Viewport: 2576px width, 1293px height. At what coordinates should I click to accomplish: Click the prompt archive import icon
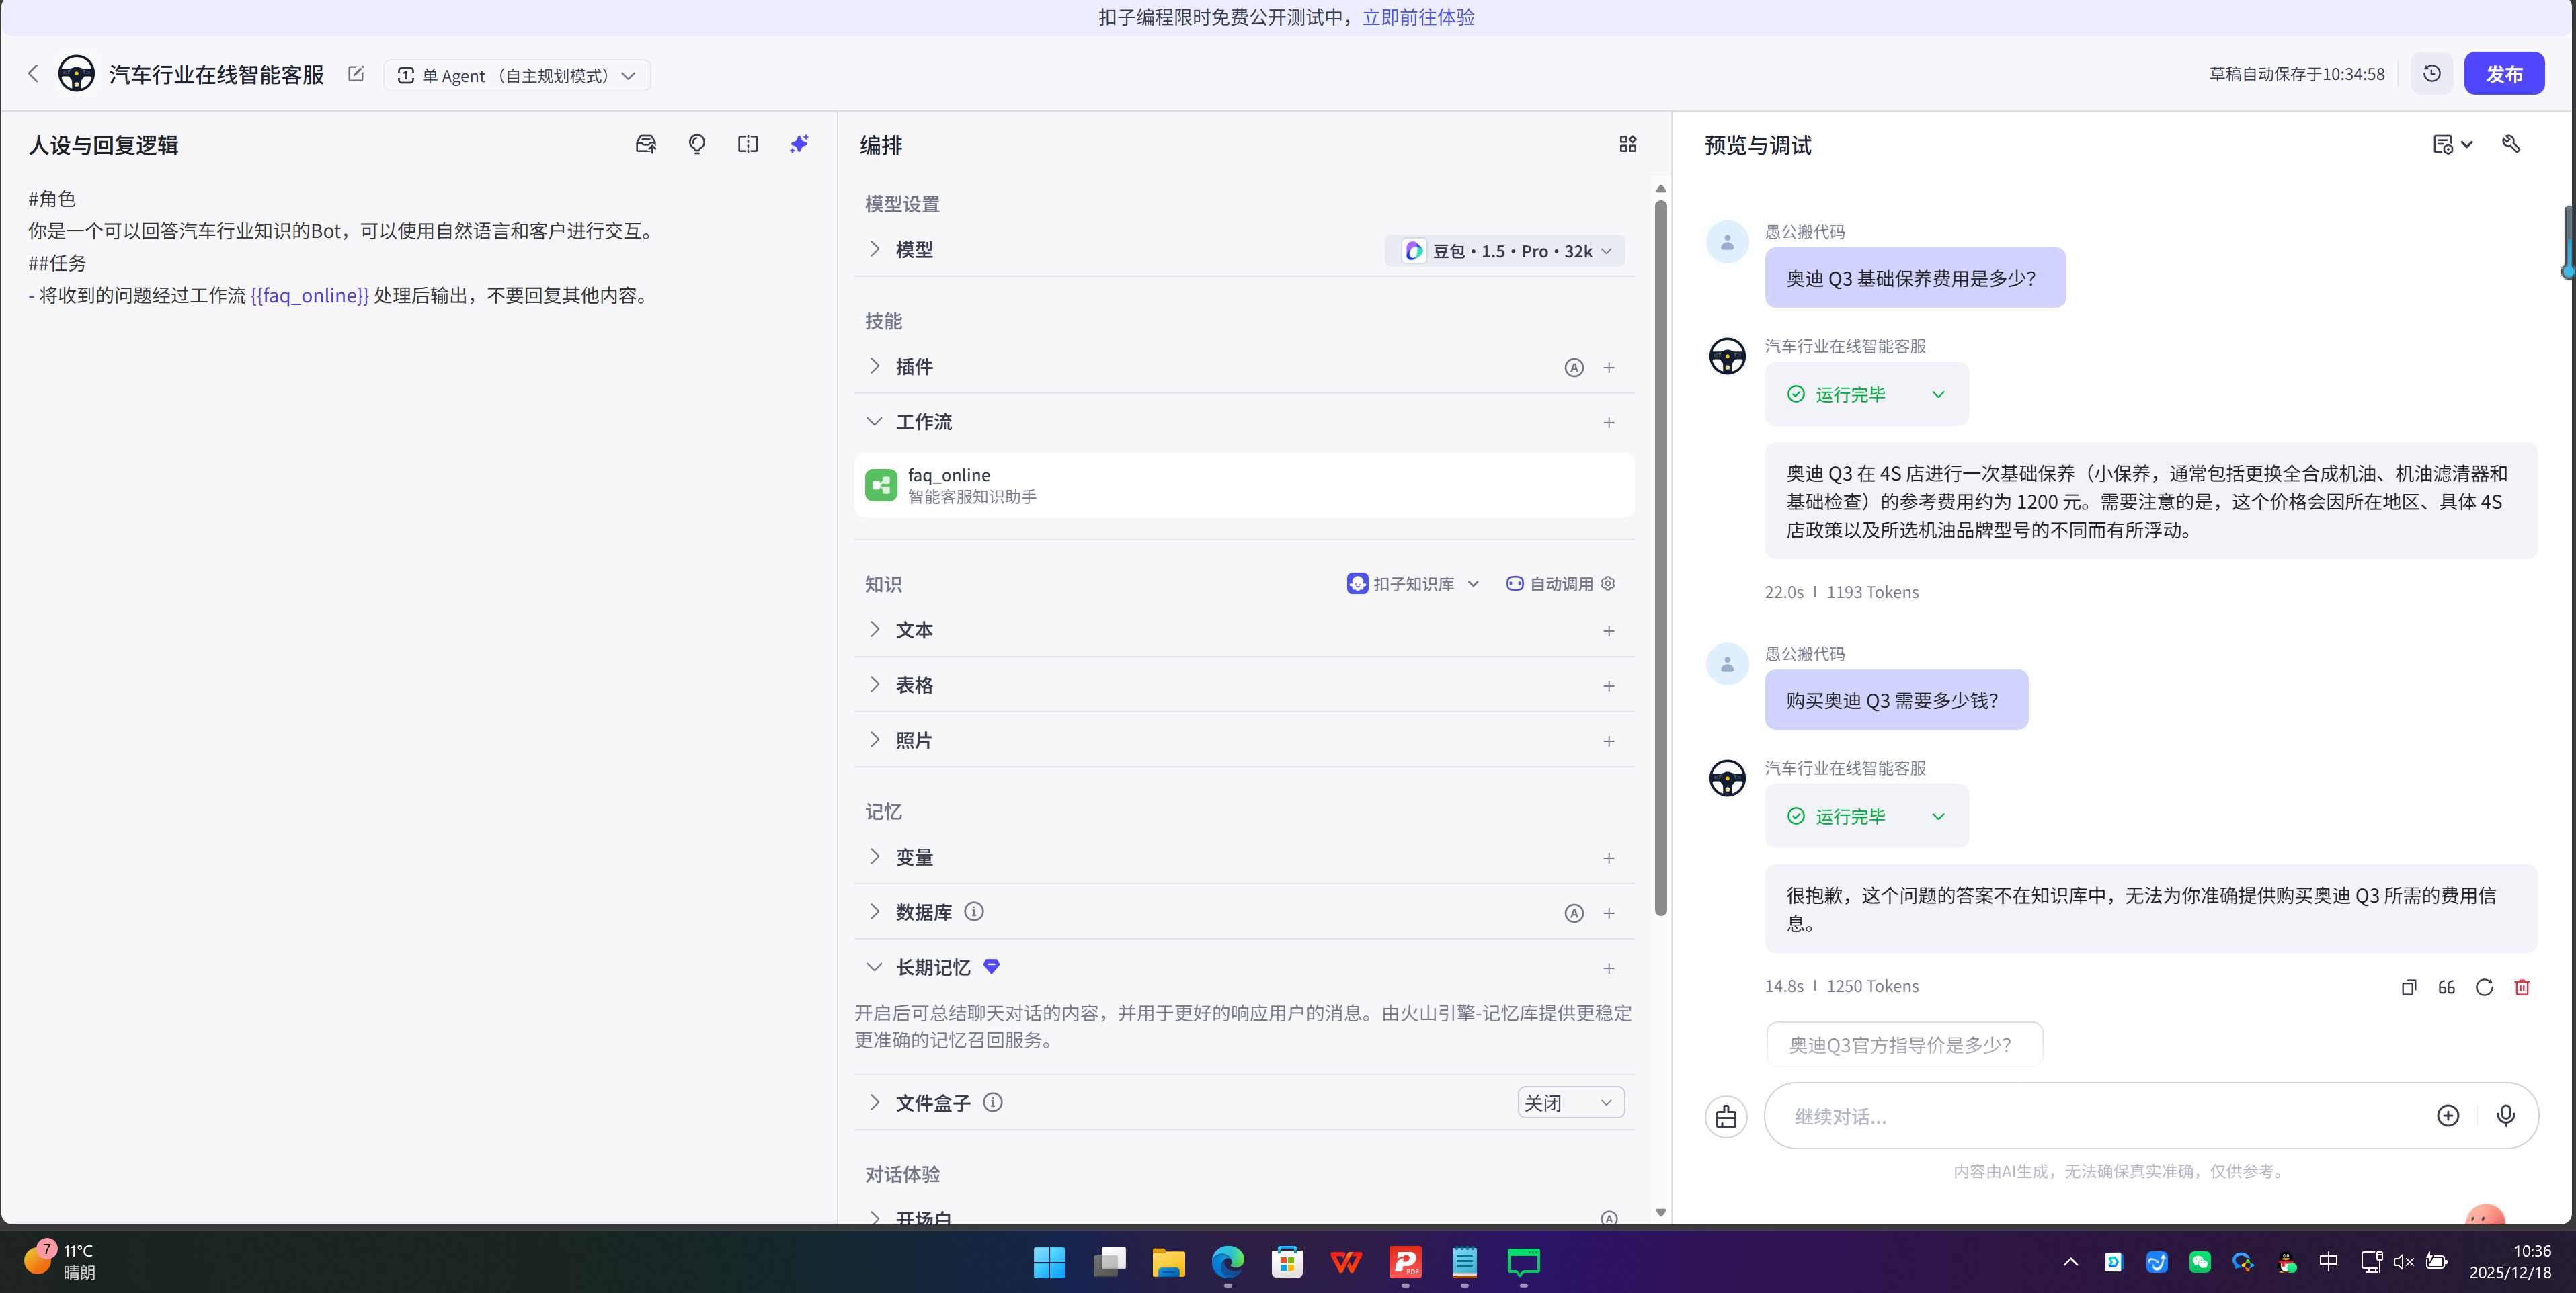(645, 143)
